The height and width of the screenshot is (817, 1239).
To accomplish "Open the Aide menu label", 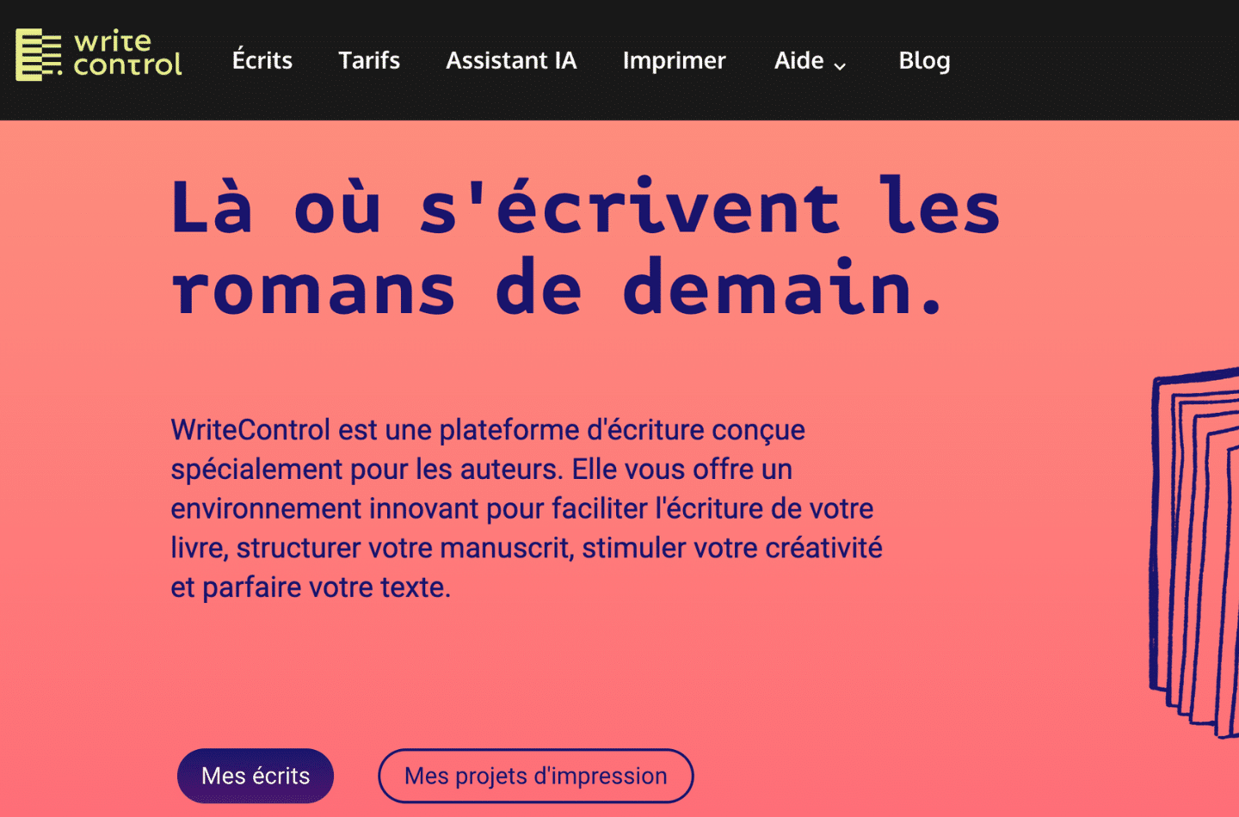I will click(x=798, y=60).
